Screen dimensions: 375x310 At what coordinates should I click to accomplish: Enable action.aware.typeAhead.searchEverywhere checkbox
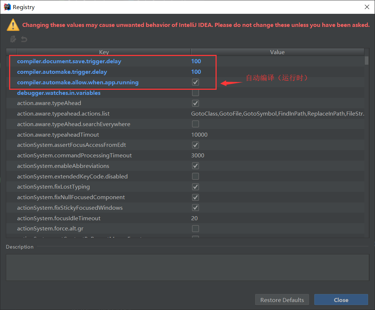[196, 124]
